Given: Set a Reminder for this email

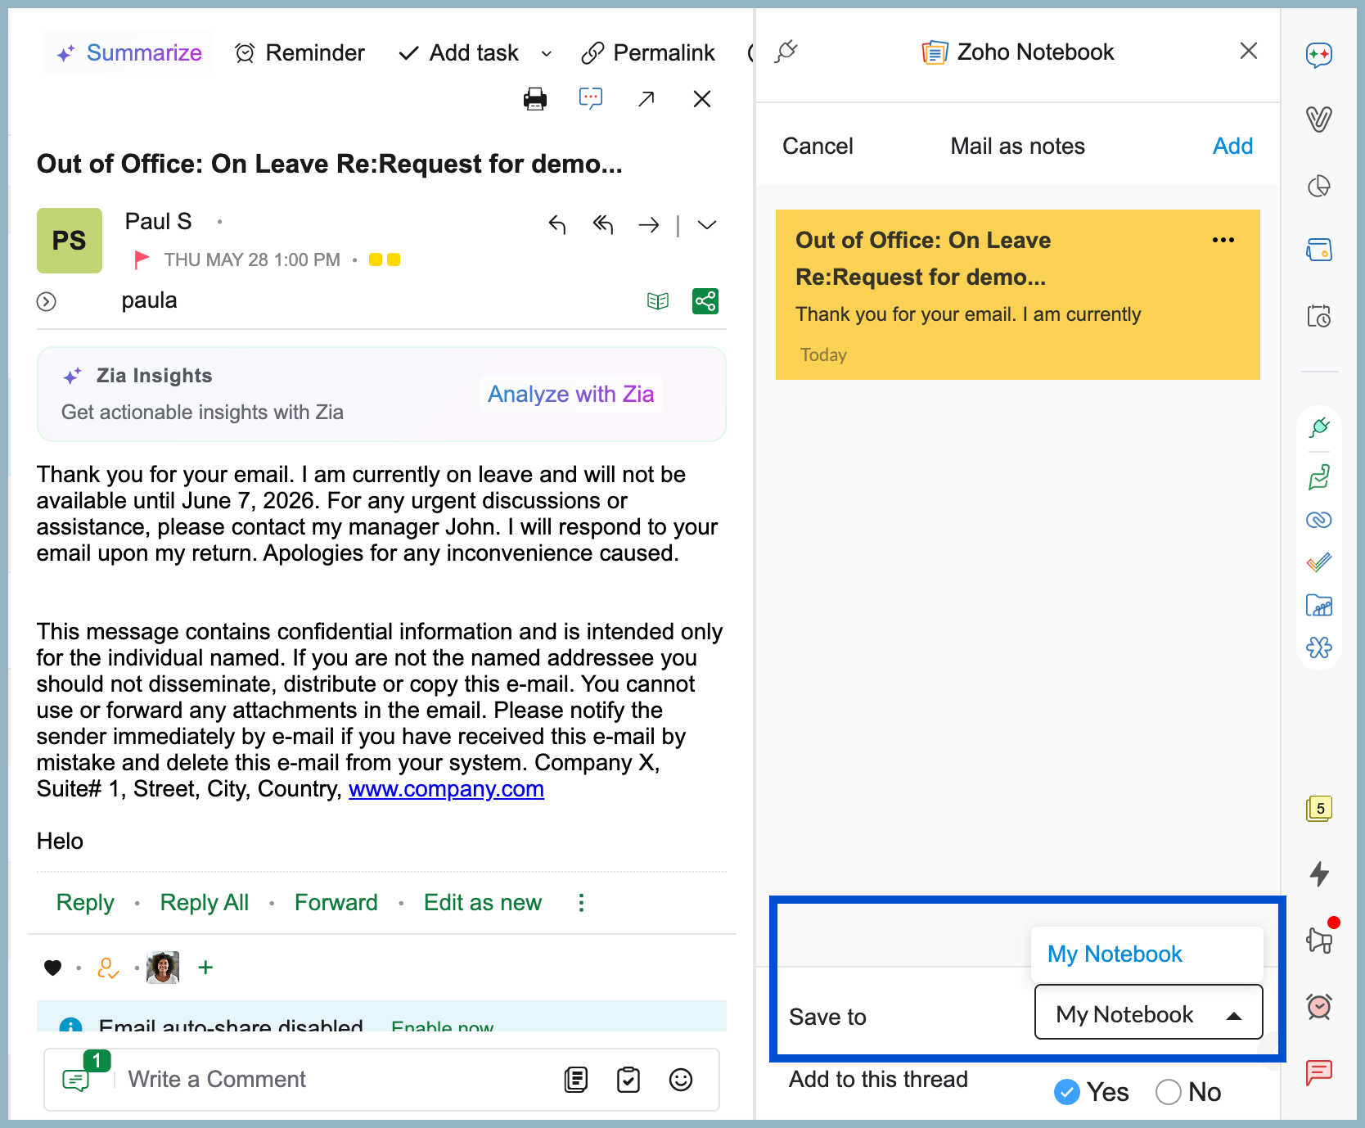Looking at the screenshot, I should pyautogui.click(x=300, y=53).
